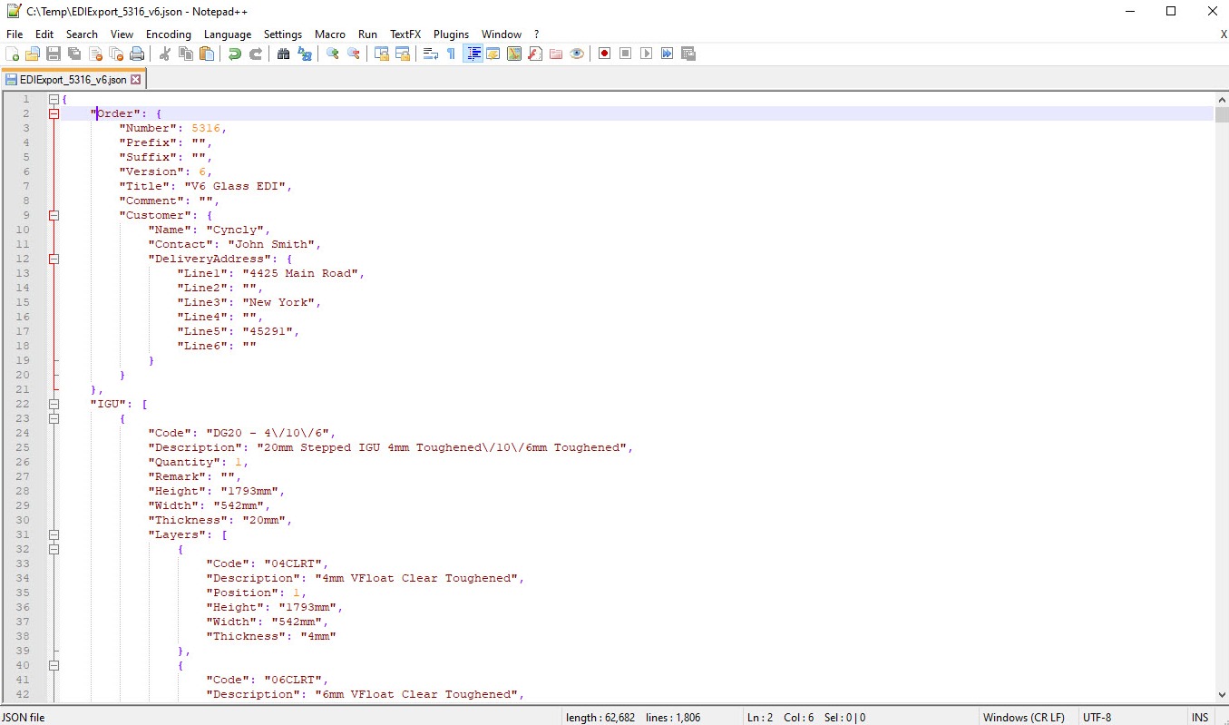Click the Close document toolbar icon
1229x725 pixels.
(x=95, y=54)
